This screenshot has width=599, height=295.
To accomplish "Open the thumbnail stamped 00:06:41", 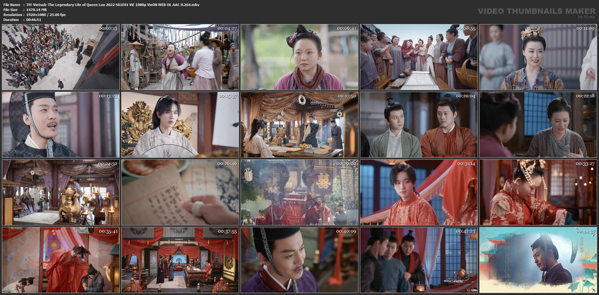I will (299, 57).
